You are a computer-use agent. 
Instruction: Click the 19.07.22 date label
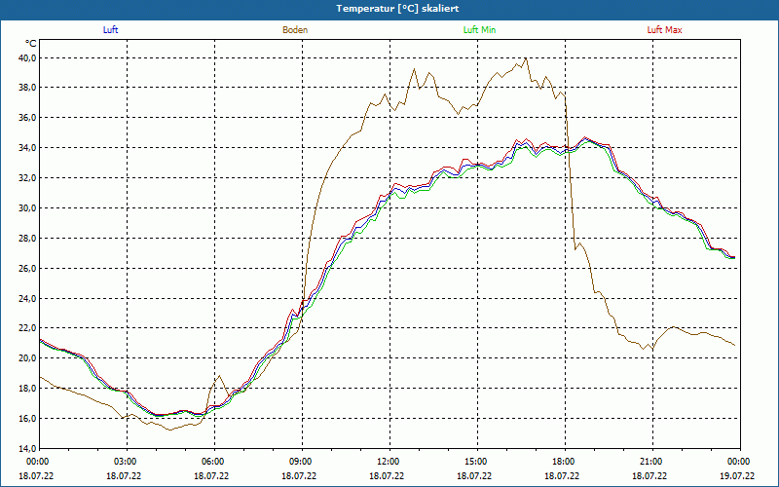(x=738, y=476)
